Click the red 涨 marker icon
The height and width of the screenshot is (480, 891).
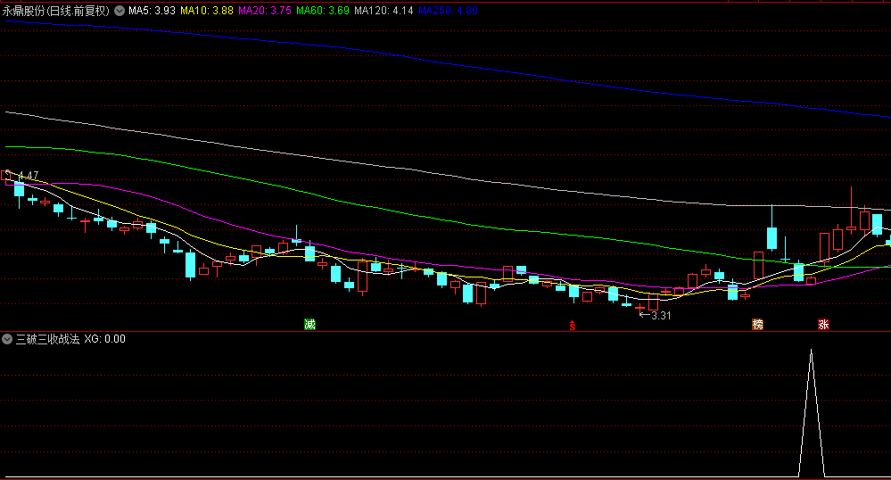click(x=823, y=324)
